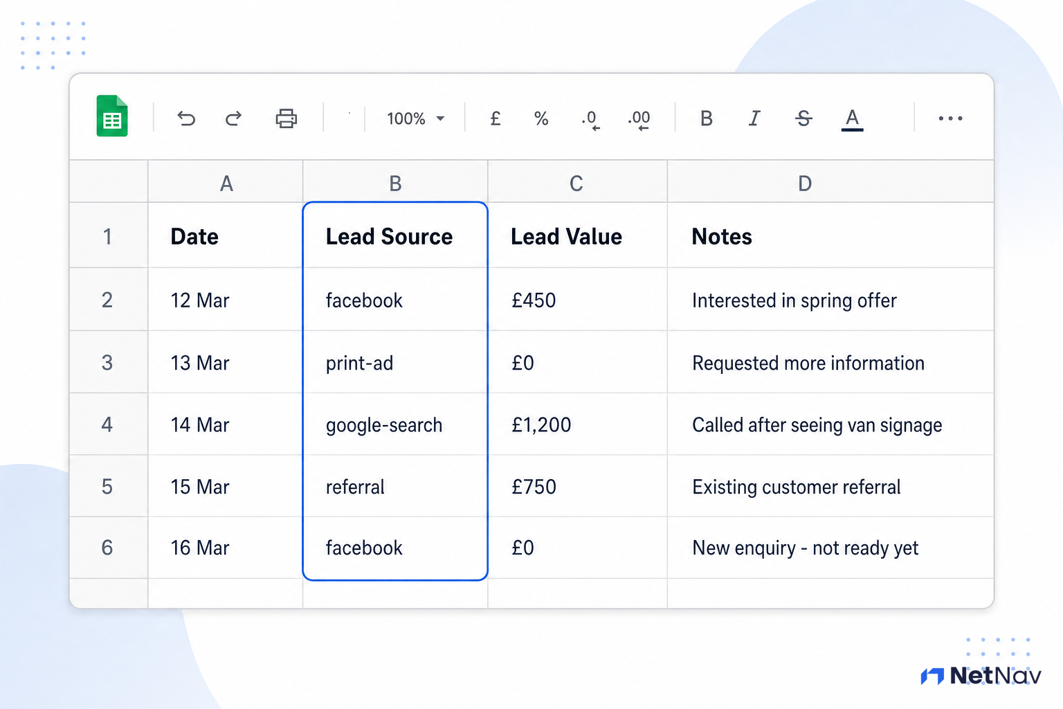This screenshot has width=1063, height=709.
Task: Select the google-search cell
Action: (395, 424)
